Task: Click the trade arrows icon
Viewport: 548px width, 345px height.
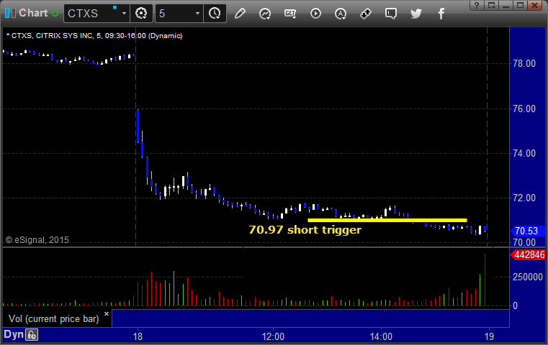Action: point(366,14)
